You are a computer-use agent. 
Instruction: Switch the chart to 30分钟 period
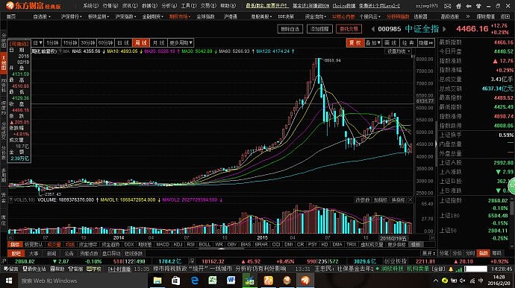tap(87, 42)
